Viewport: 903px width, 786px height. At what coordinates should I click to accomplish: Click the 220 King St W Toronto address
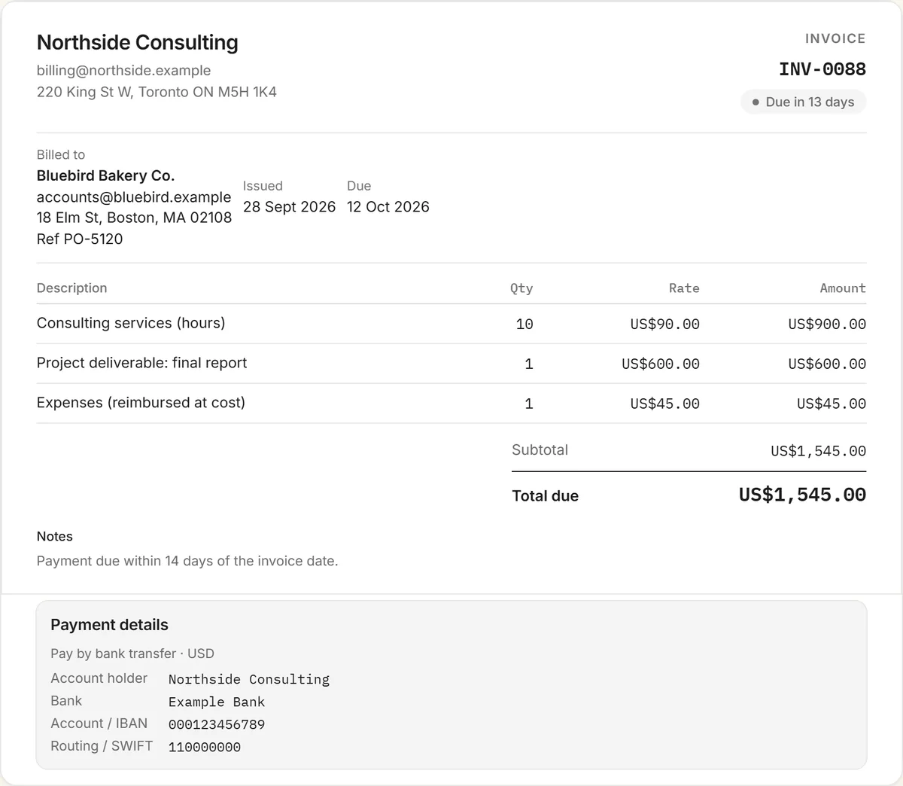157,92
